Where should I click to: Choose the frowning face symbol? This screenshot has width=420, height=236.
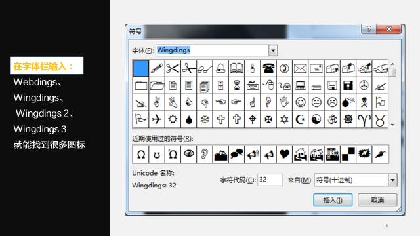pyautogui.click(x=332, y=102)
